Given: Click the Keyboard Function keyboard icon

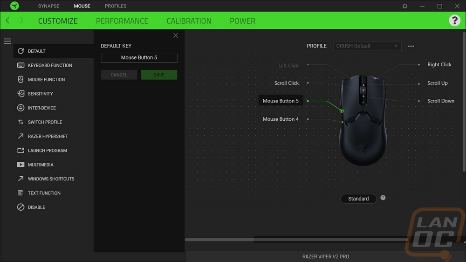Looking at the screenshot, I should tap(21, 65).
